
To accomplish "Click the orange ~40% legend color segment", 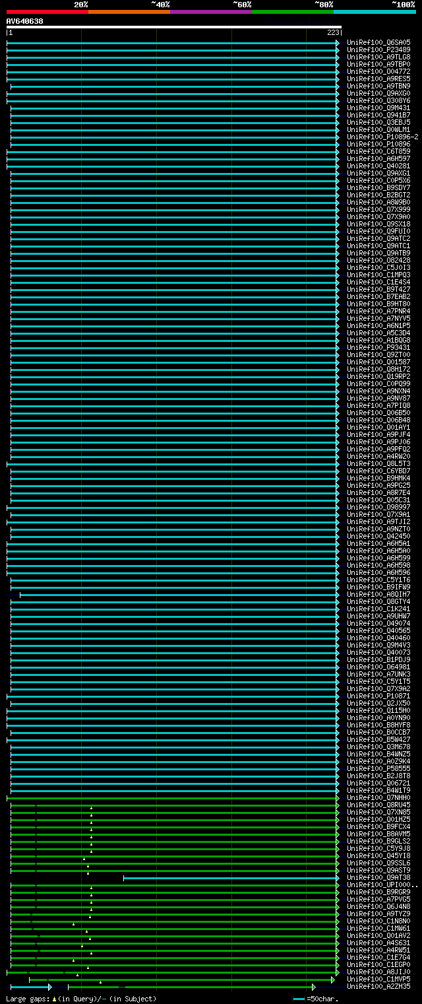I will (x=129, y=12).
